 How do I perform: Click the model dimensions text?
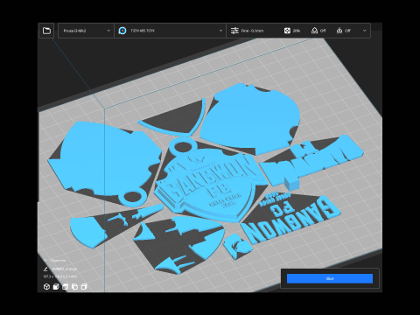pos(60,276)
